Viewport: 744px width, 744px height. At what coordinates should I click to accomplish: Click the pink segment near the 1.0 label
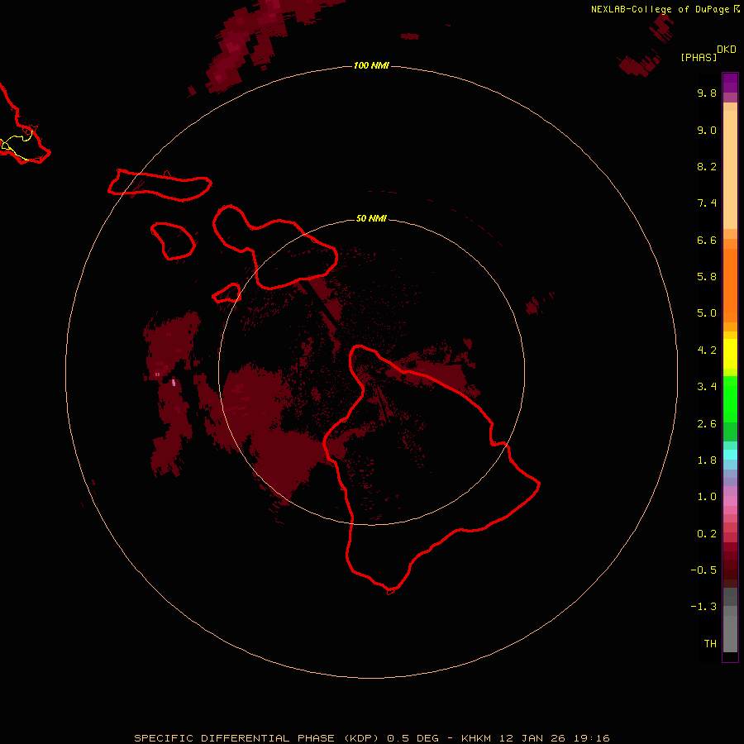click(x=730, y=501)
